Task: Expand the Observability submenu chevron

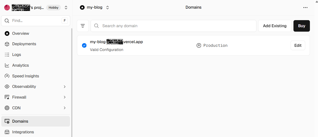Action: [65, 87]
